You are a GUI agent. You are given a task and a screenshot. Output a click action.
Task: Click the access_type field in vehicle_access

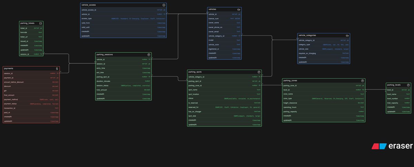coord(124,19)
